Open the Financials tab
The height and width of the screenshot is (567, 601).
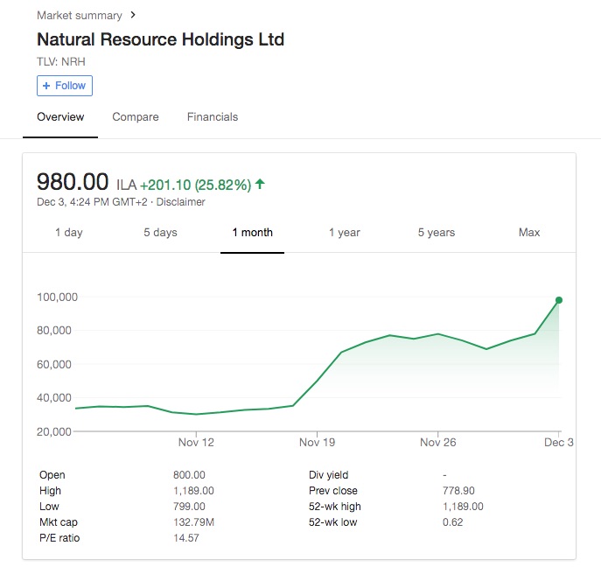click(x=213, y=117)
